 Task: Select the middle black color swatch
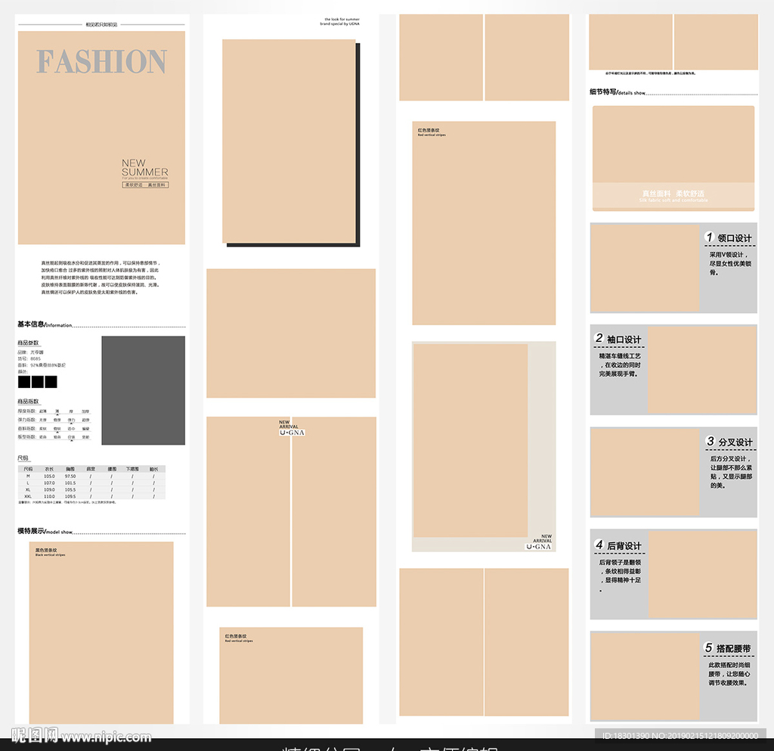click(x=37, y=382)
